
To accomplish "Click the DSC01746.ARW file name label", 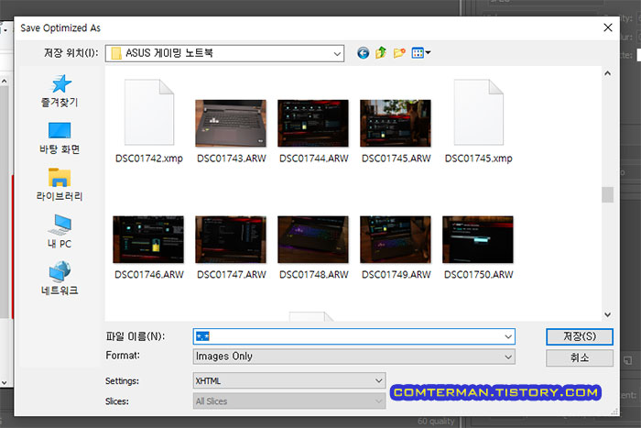I will 148,275.
